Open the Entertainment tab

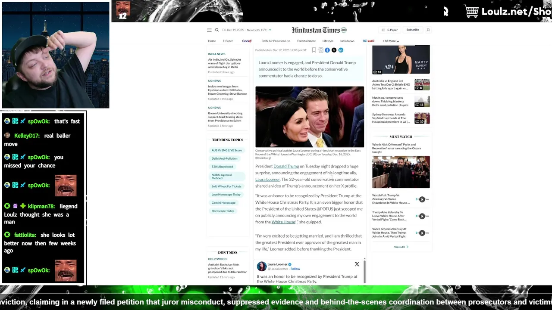pyautogui.click(x=306, y=41)
